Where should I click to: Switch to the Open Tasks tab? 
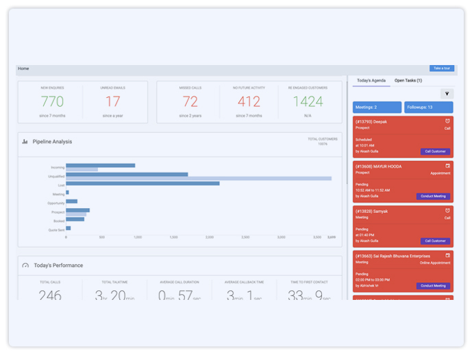(408, 81)
